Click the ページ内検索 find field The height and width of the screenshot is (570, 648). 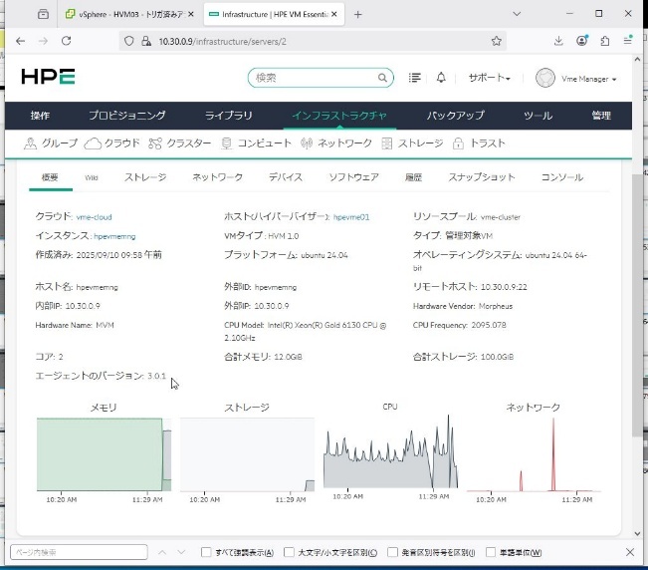click(x=78, y=552)
